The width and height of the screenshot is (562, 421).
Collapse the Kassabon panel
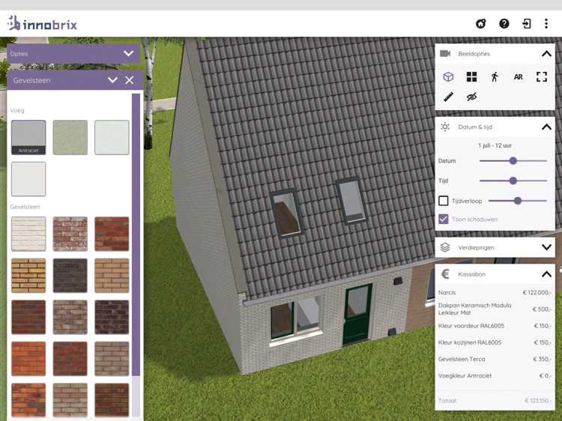[x=546, y=274]
